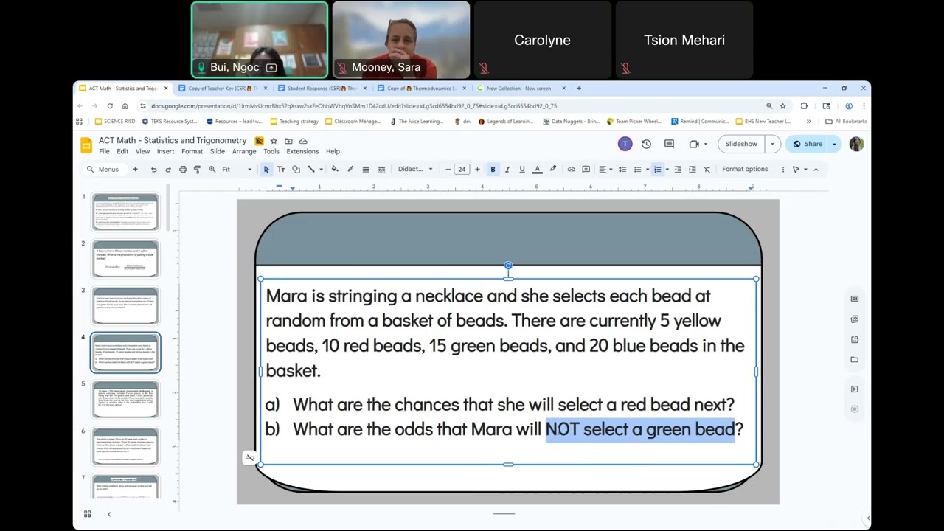Reload the browser page
The width and height of the screenshot is (944, 531).
pos(110,106)
